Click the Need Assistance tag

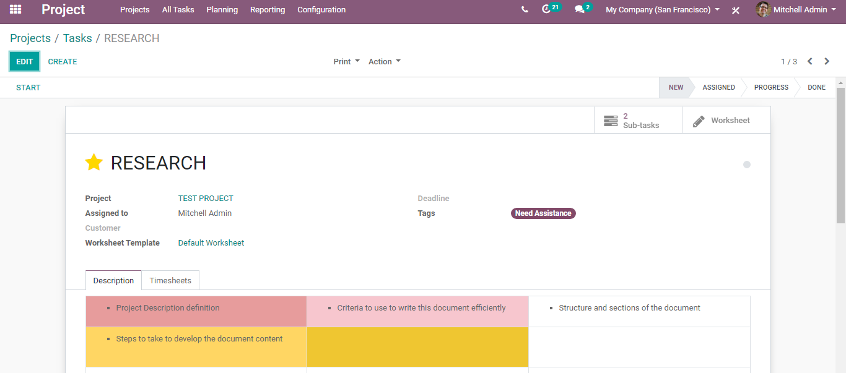[543, 213]
